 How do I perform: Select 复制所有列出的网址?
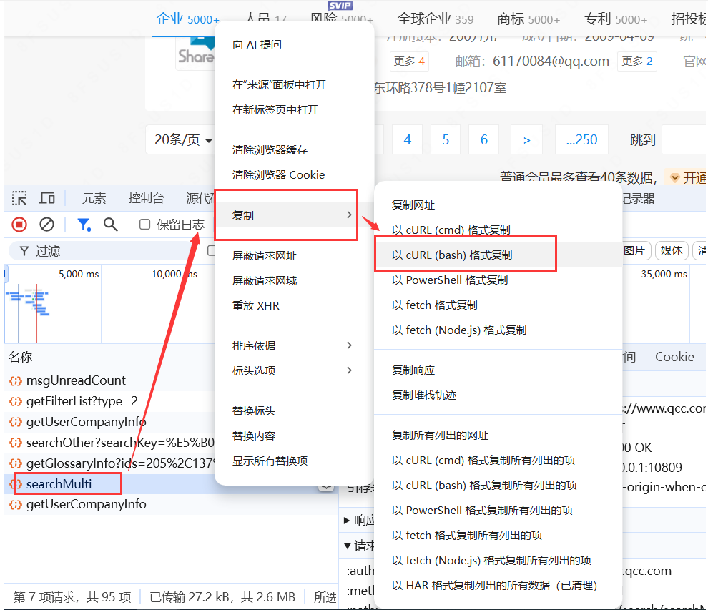(x=440, y=436)
